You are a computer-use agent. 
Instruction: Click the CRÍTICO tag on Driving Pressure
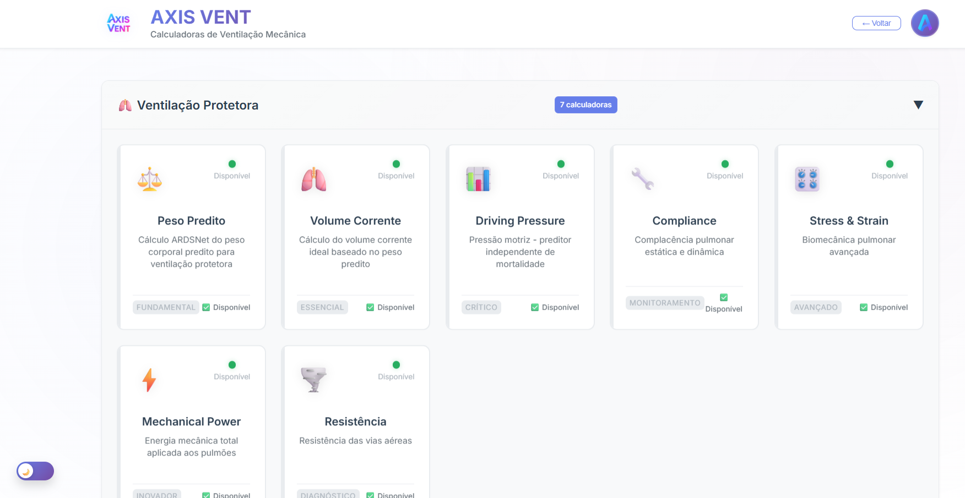(481, 308)
